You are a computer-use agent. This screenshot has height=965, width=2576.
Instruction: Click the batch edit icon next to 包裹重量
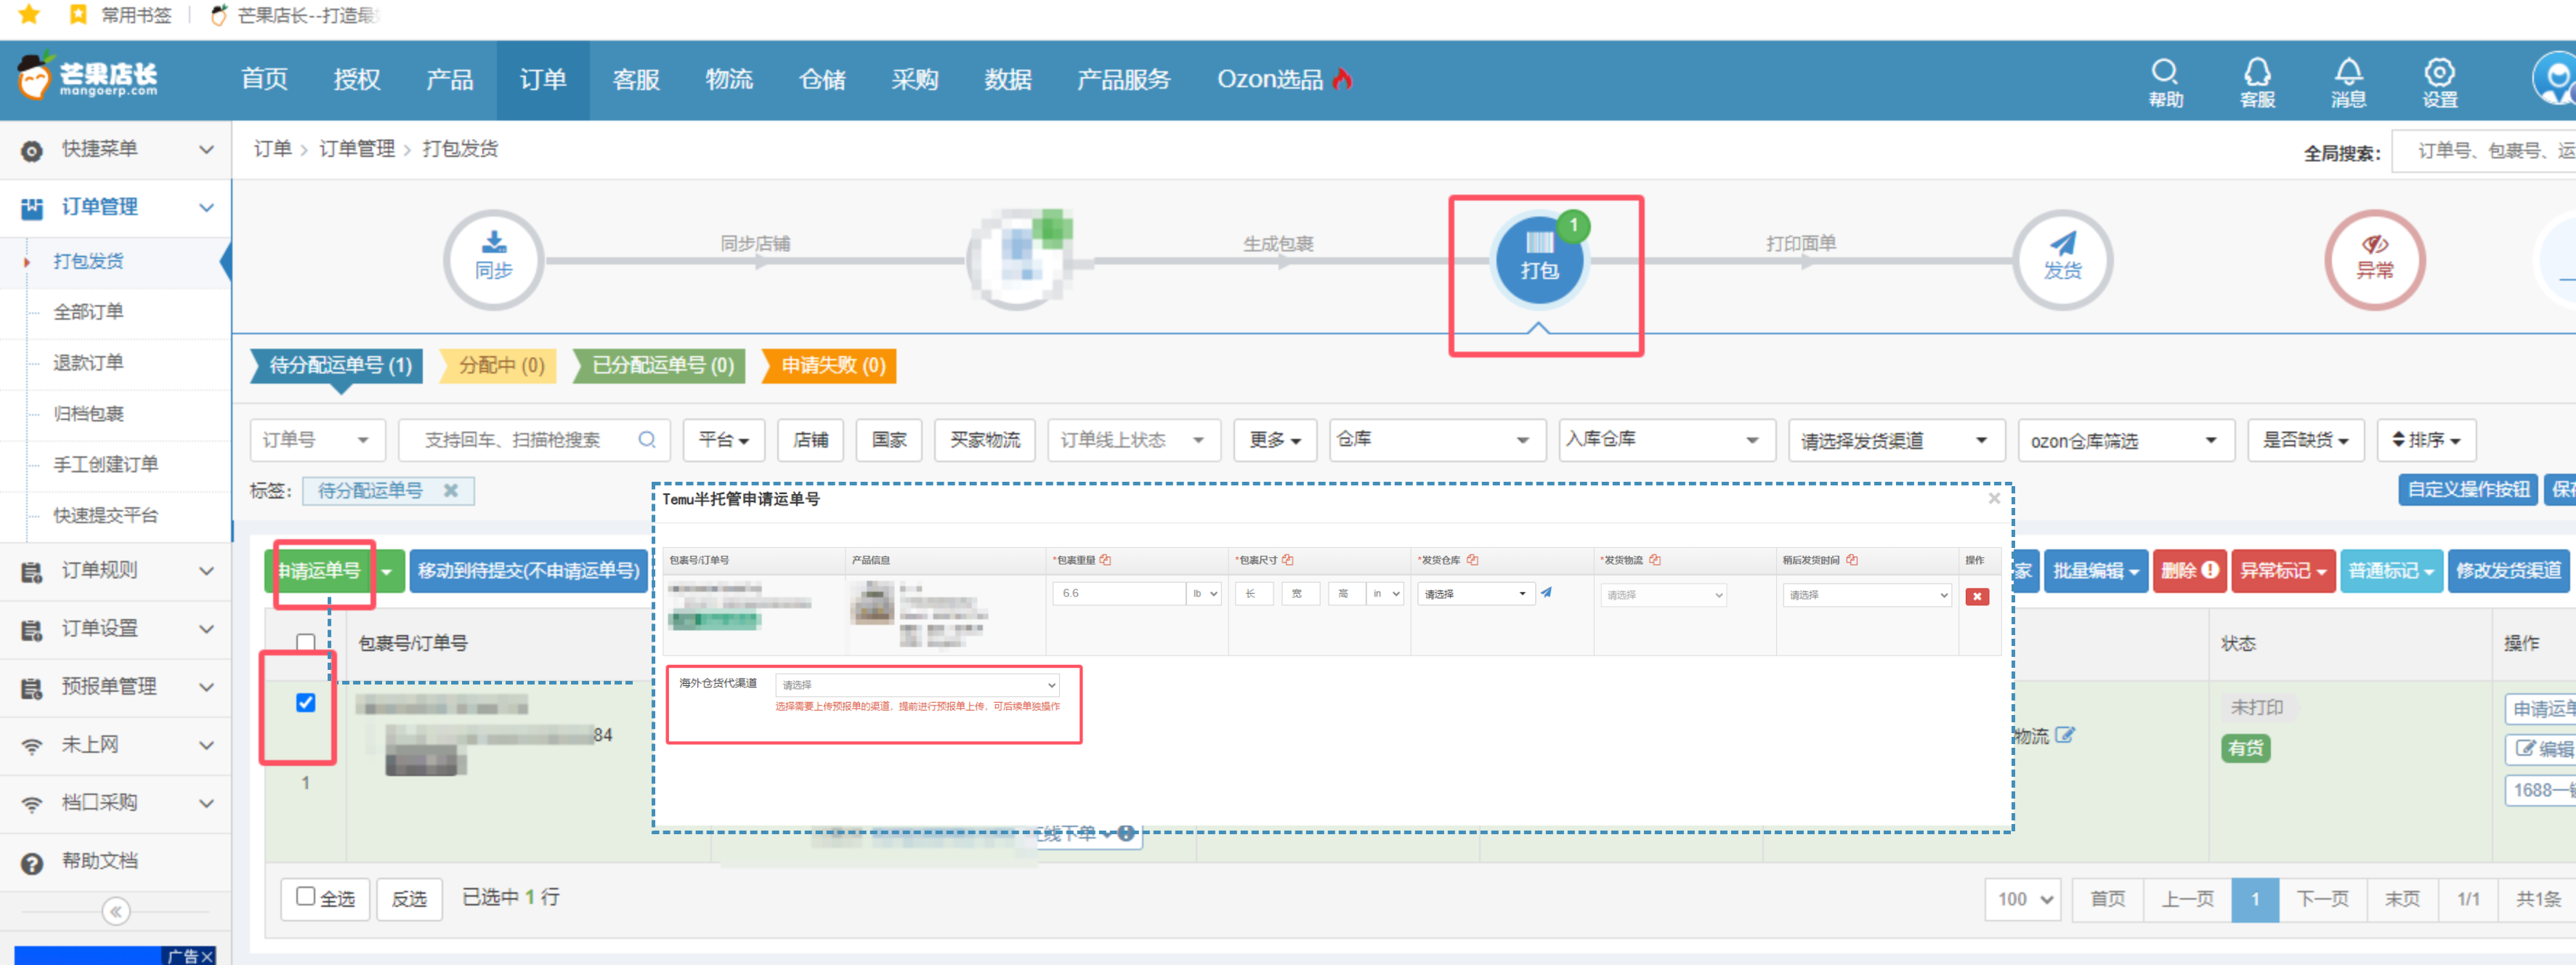coord(1105,560)
